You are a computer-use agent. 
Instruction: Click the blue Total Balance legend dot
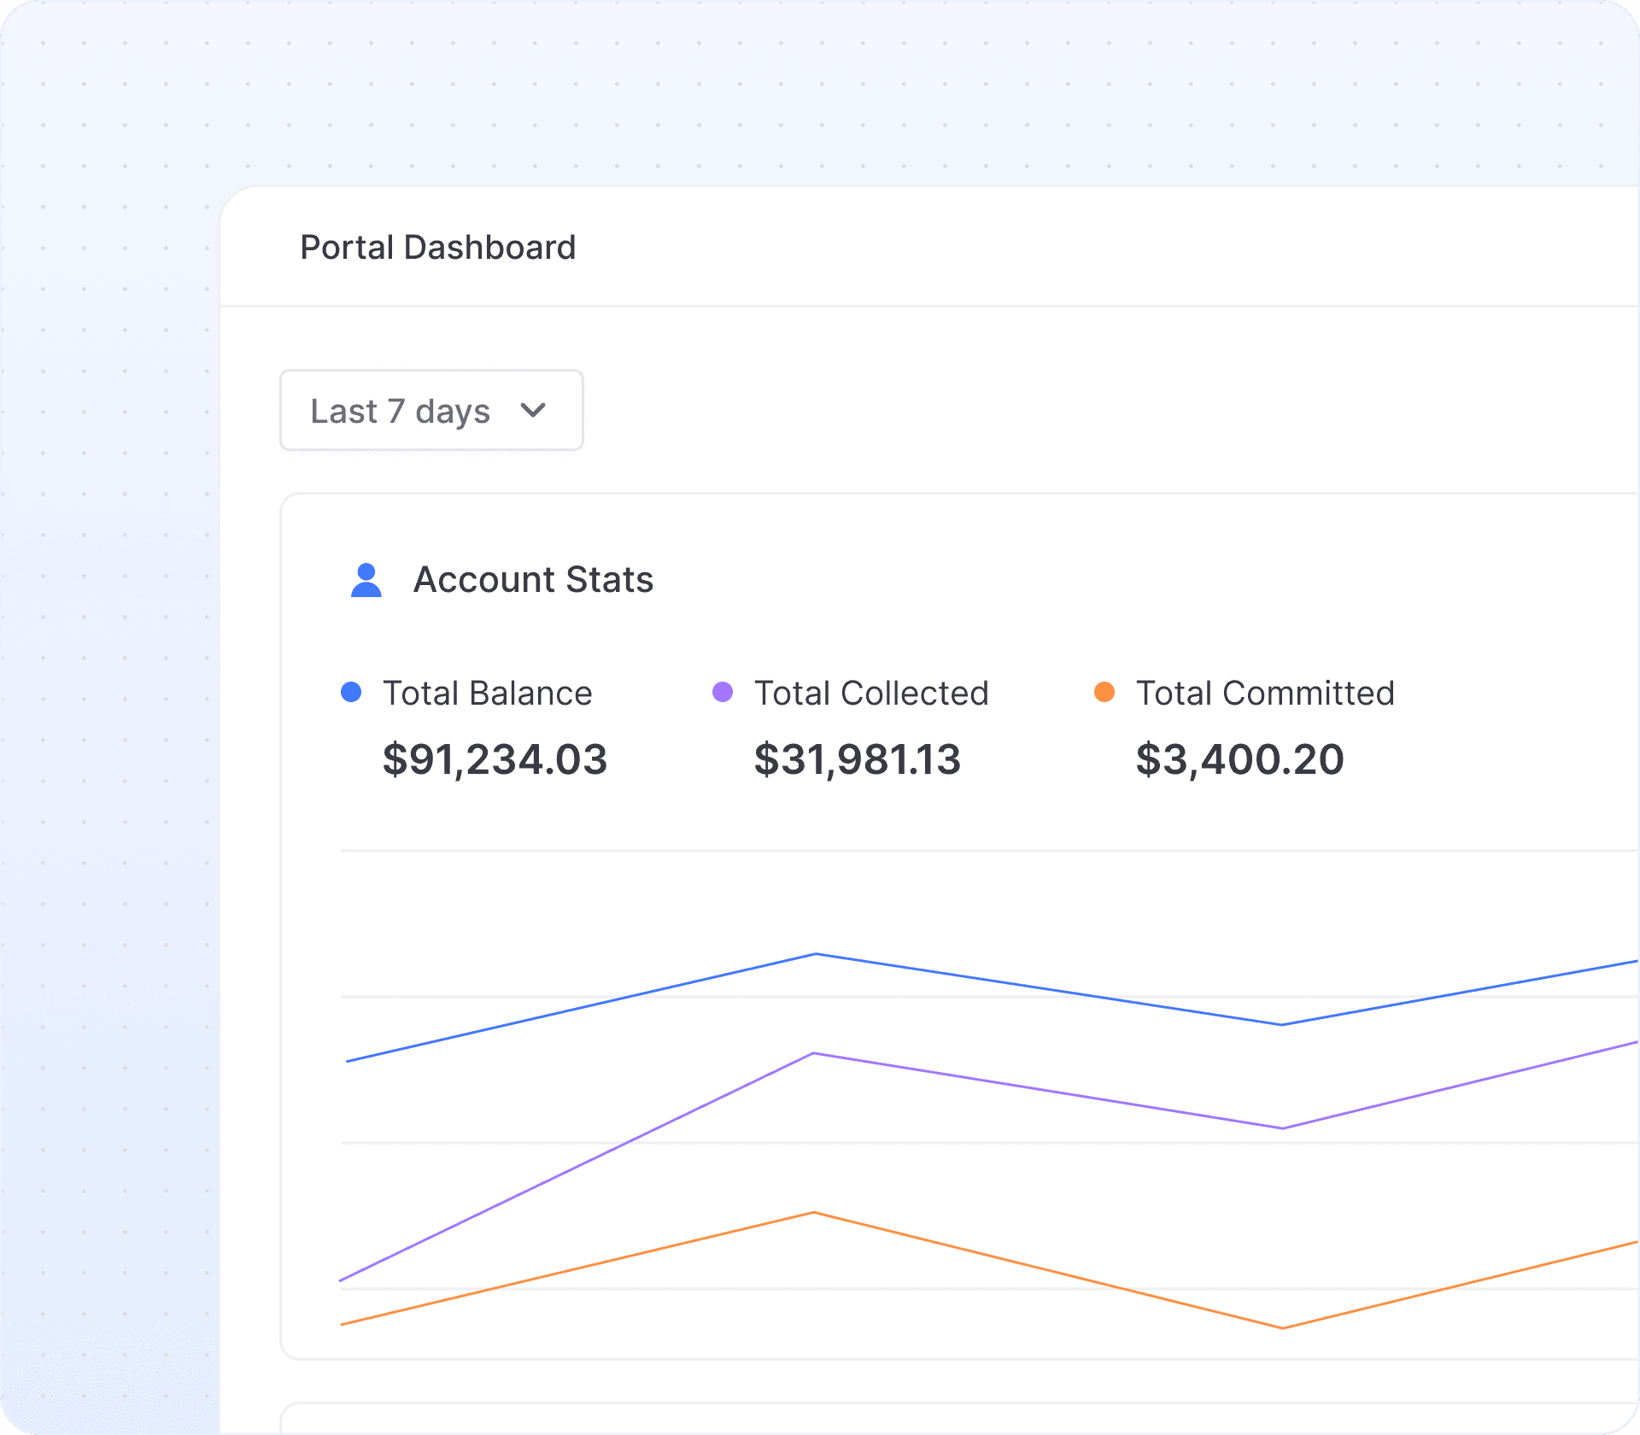(351, 692)
